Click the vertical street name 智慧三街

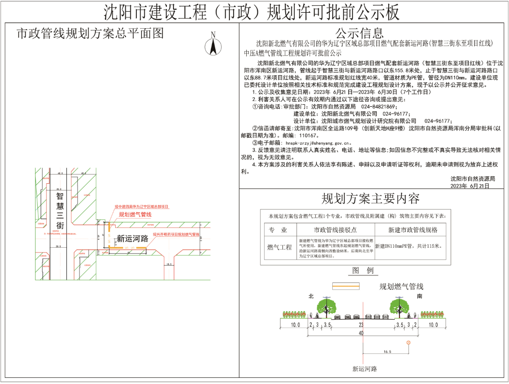(x=60, y=211)
